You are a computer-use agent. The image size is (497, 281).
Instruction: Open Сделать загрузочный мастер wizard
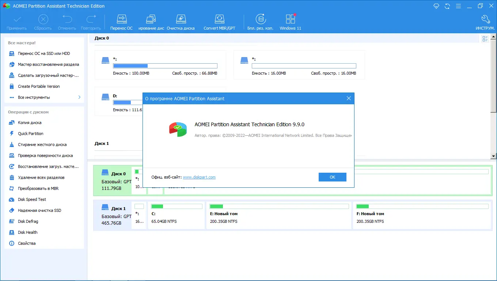tap(44, 75)
